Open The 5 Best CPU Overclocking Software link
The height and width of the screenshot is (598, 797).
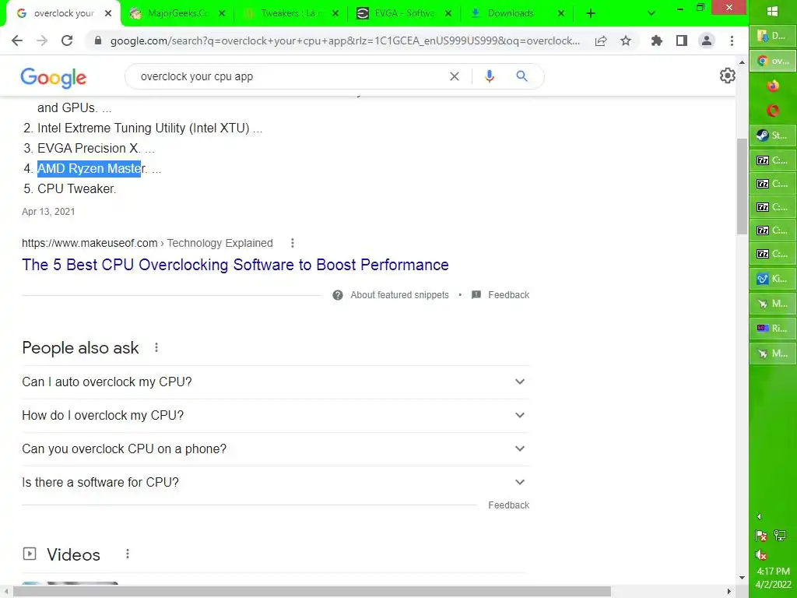(235, 265)
